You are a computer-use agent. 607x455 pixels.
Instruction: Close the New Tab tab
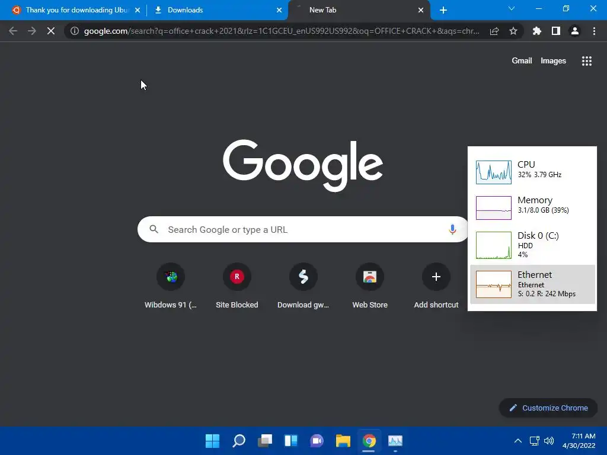pos(421,10)
